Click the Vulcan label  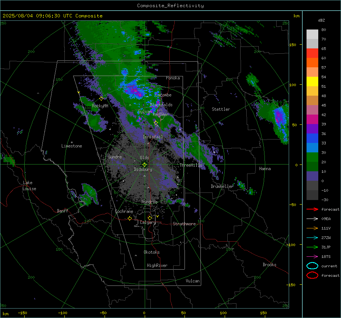click(192, 281)
